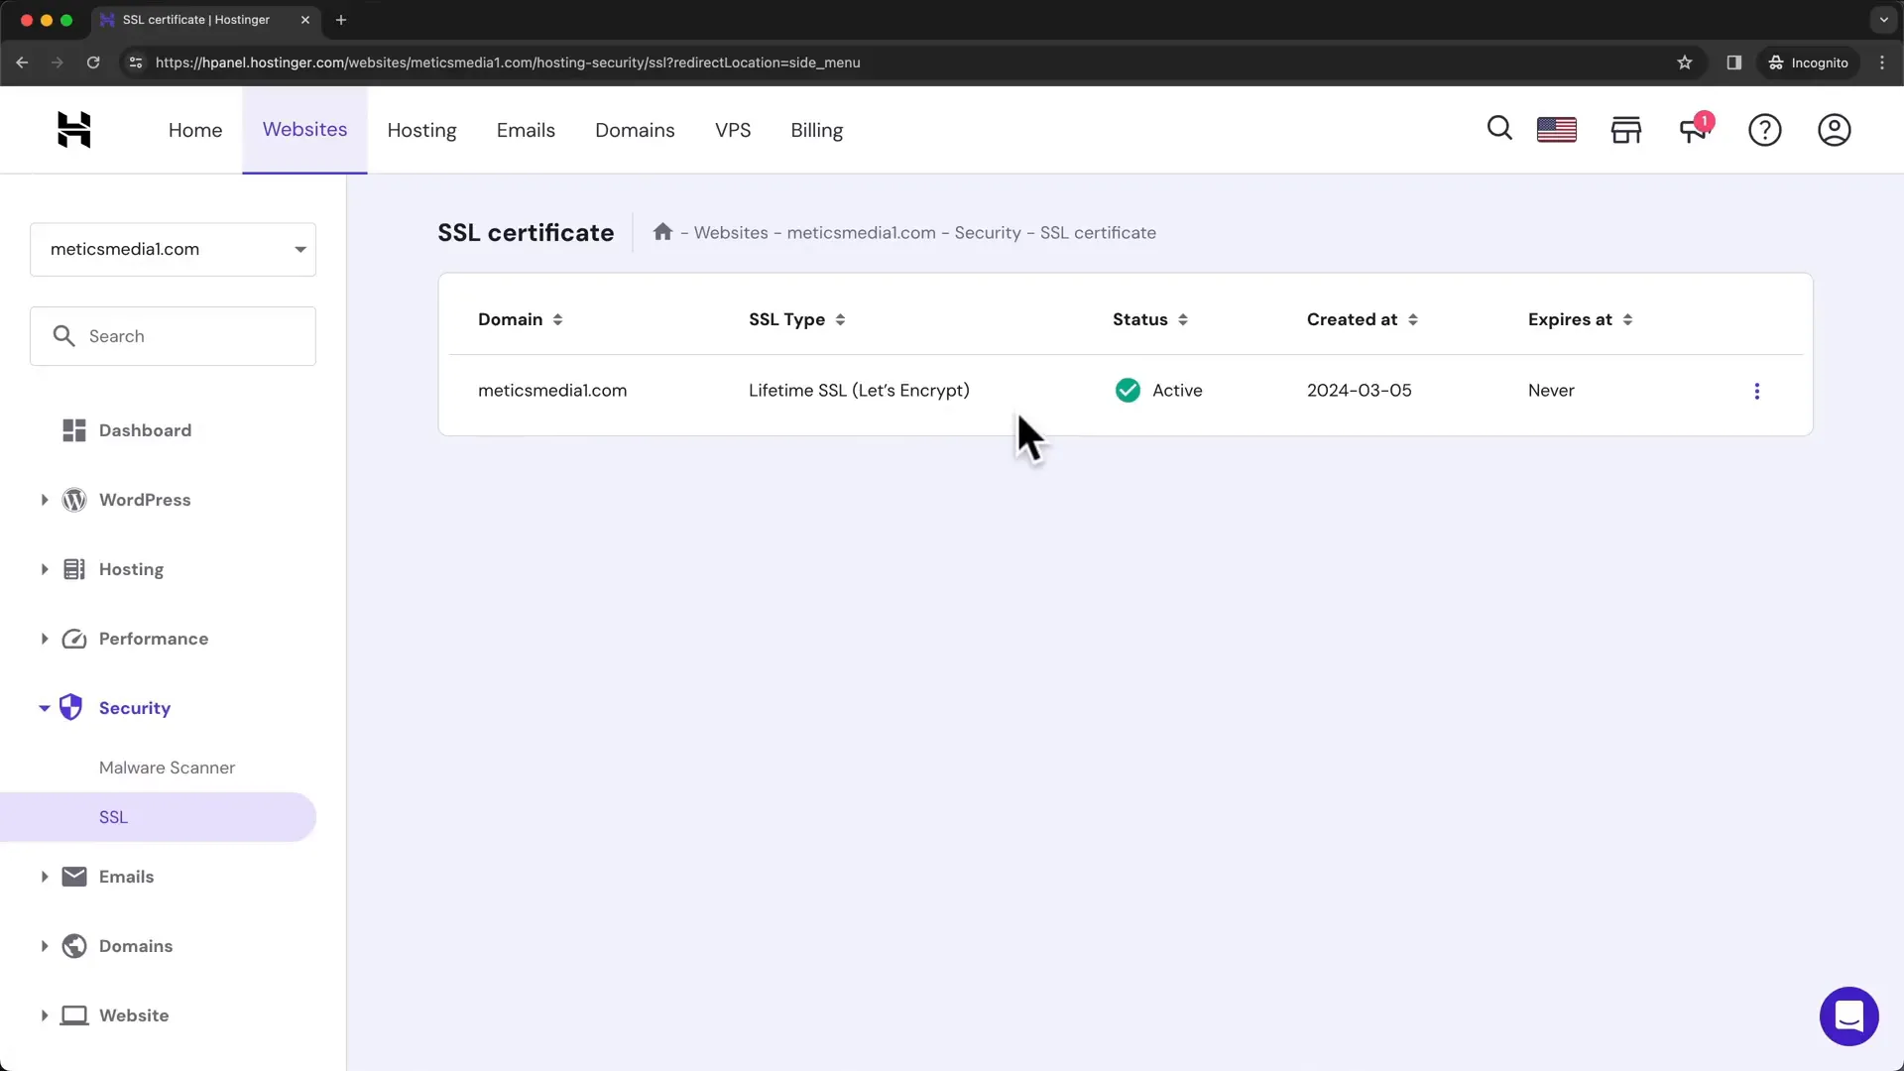1904x1071 pixels.
Task: Open the Emails top menu item
Action: click(526, 130)
